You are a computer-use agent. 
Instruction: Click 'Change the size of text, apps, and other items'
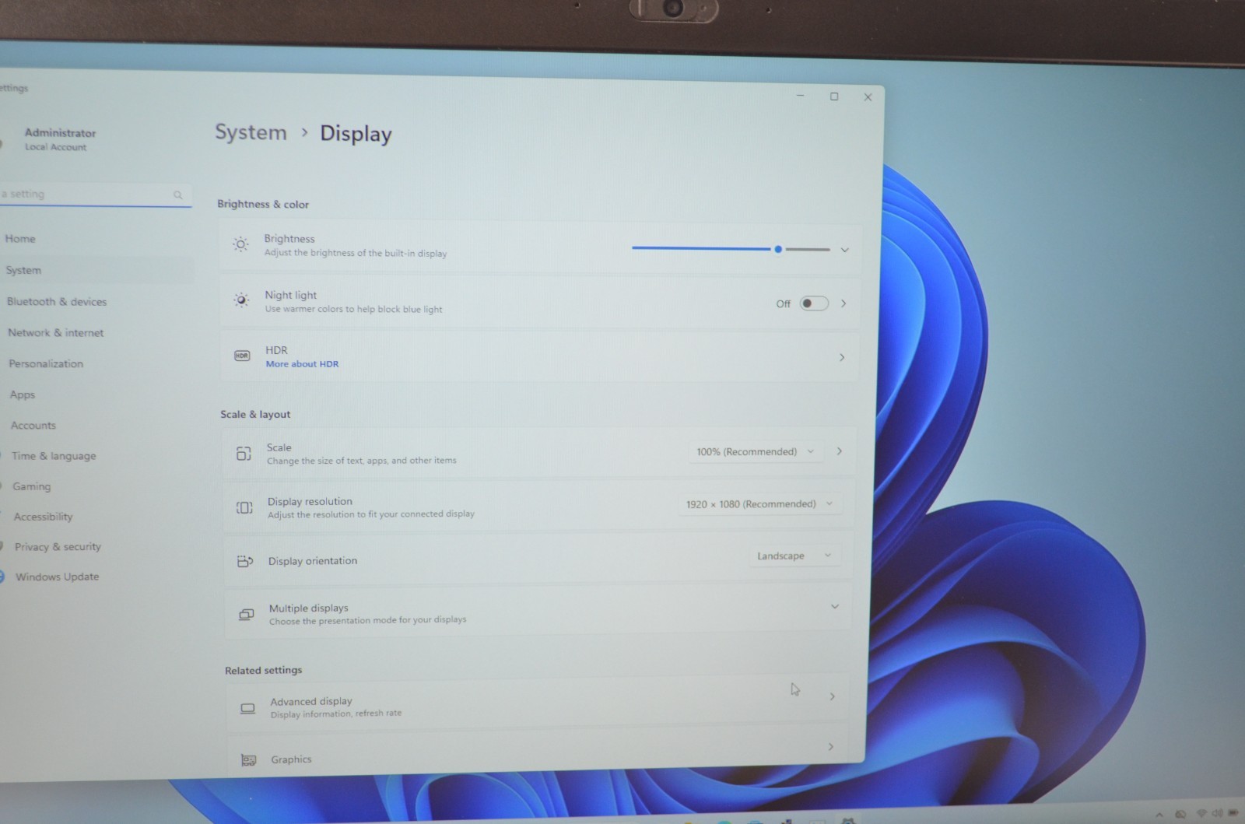tap(362, 461)
